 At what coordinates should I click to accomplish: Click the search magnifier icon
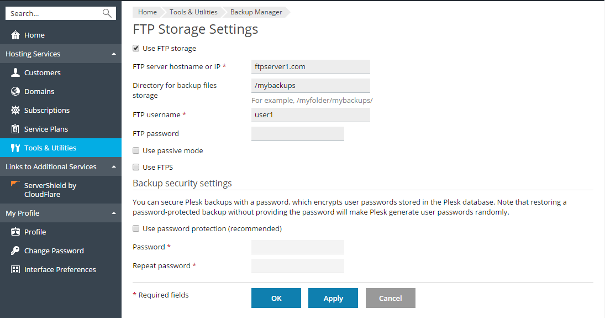pos(107,13)
